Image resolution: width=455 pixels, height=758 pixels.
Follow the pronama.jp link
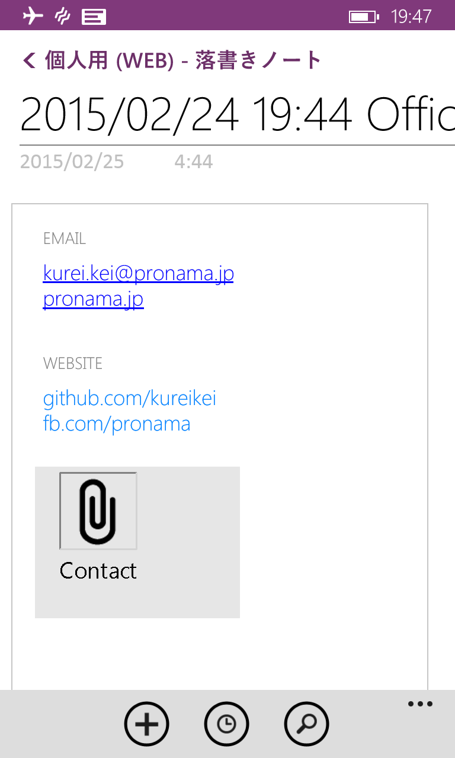(x=94, y=299)
